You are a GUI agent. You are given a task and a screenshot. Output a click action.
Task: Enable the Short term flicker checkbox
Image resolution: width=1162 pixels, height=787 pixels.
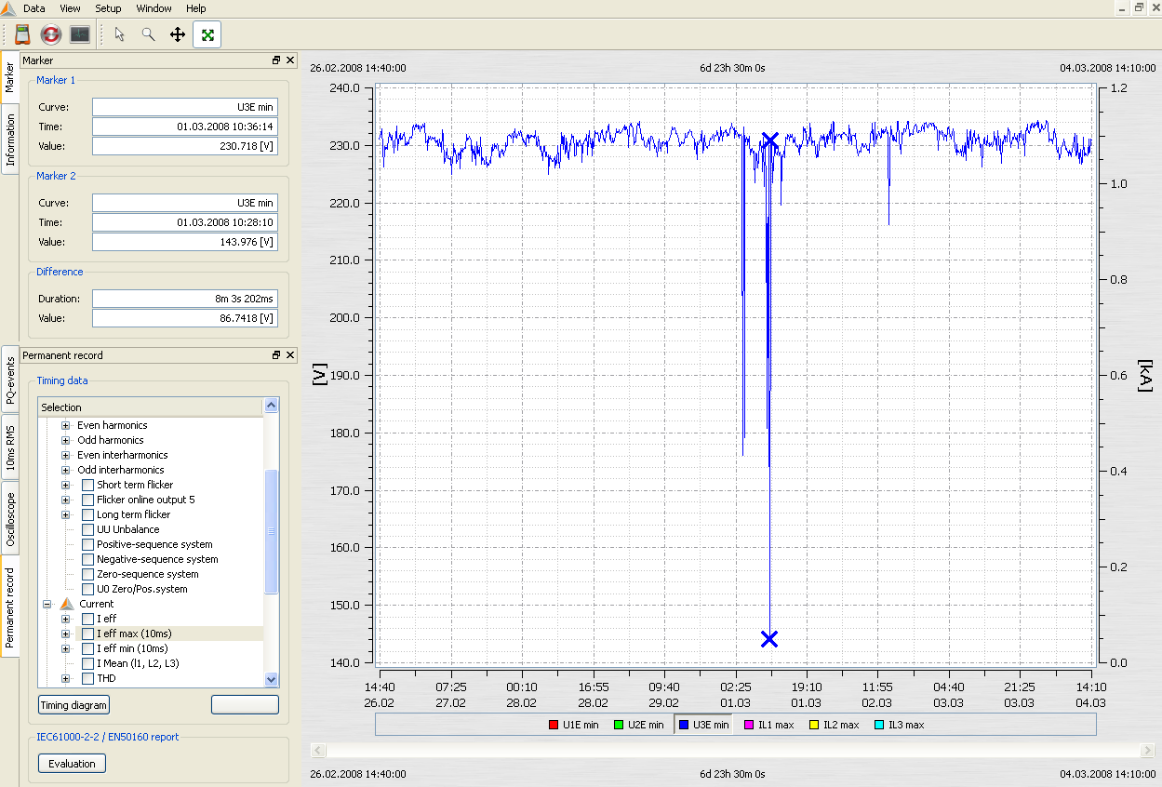[x=87, y=485]
